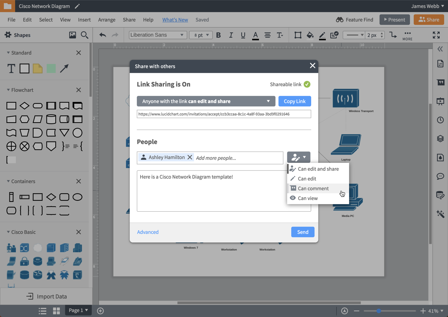Click the Bold formatting icon

218,35
